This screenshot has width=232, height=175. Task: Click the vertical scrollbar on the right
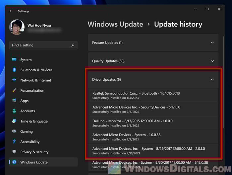(x=224, y=82)
